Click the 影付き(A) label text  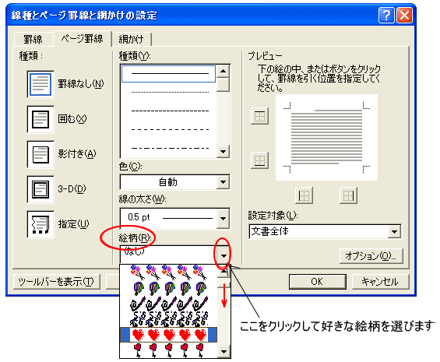(77, 154)
